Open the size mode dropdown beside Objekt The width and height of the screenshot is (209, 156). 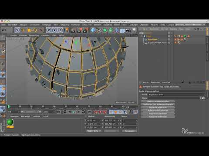click(x=111, y=131)
